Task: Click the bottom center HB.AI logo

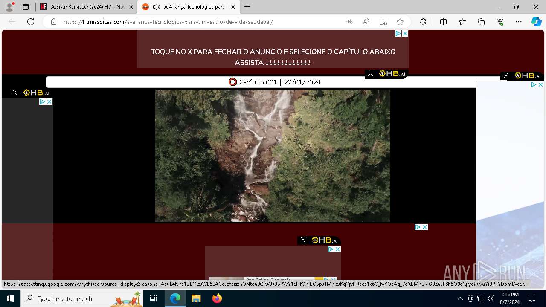Action: (325, 240)
